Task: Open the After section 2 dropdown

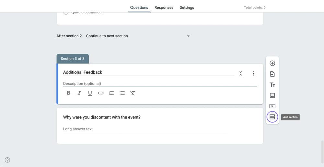Action: 138,36
